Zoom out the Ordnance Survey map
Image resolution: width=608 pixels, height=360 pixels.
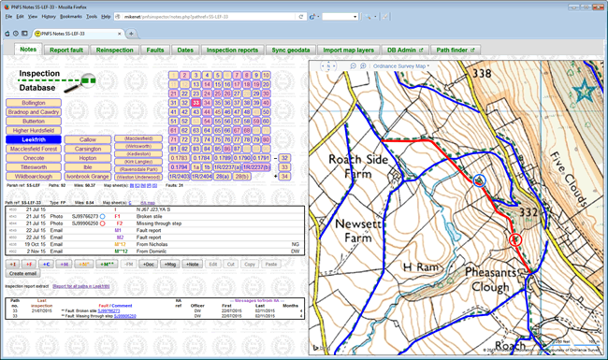click(x=353, y=66)
